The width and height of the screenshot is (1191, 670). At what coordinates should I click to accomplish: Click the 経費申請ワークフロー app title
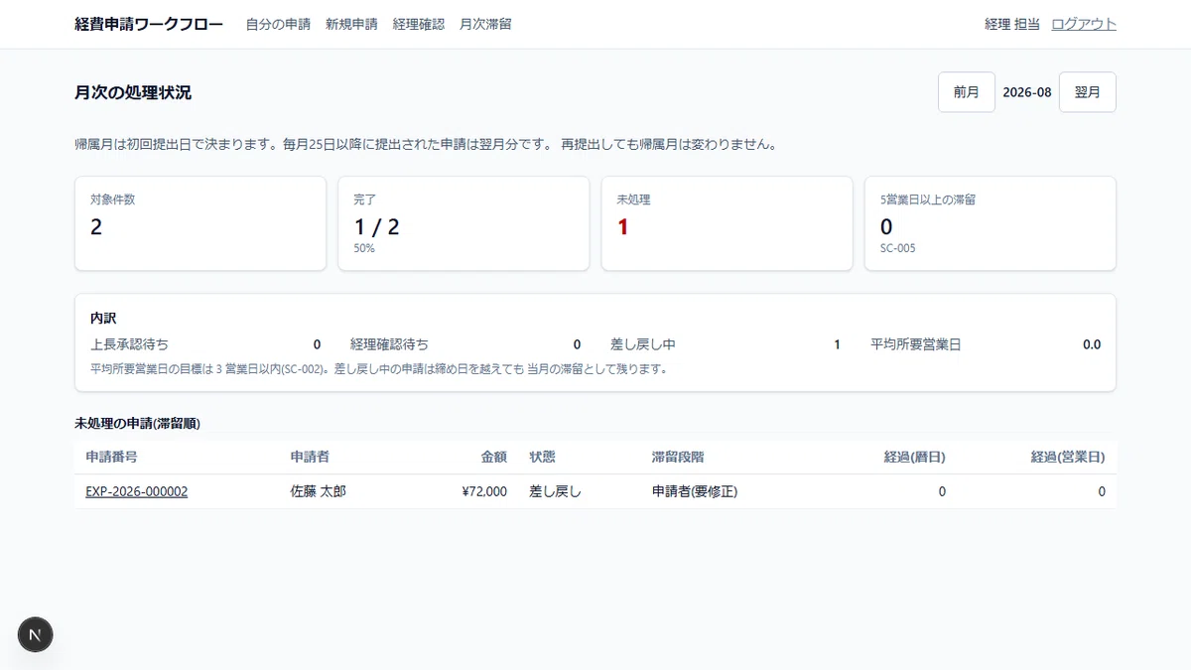149,24
